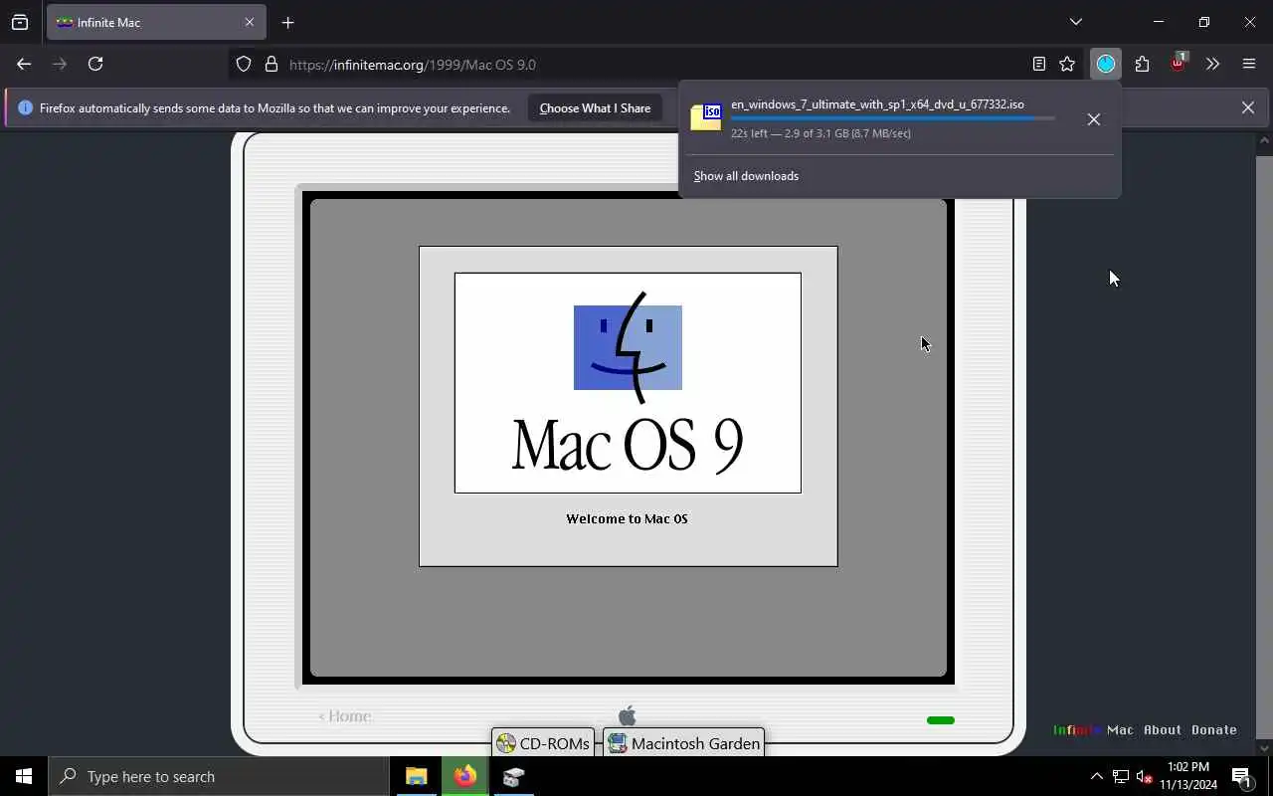This screenshot has height=796, width=1273.
Task: Open the extensions puzzle menu
Action: pyautogui.click(x=1142, y=64)
